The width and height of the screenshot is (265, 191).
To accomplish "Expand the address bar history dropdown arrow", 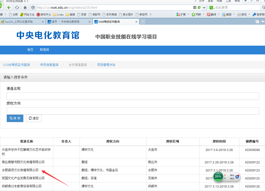I will (x=204, y=8).
